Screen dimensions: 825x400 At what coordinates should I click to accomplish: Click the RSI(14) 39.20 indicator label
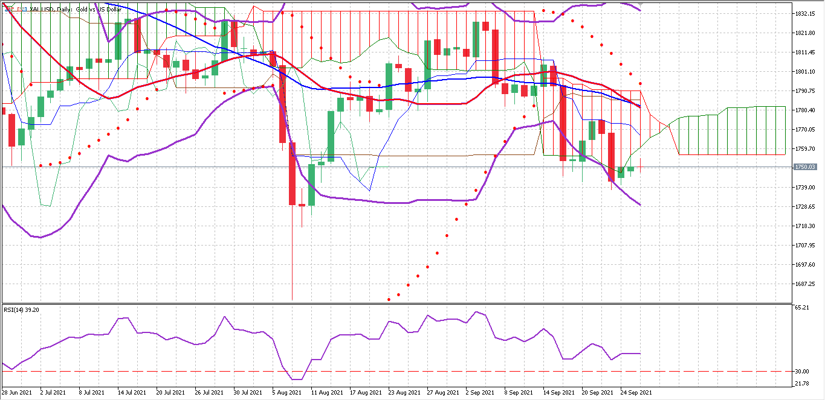point(20,310)
